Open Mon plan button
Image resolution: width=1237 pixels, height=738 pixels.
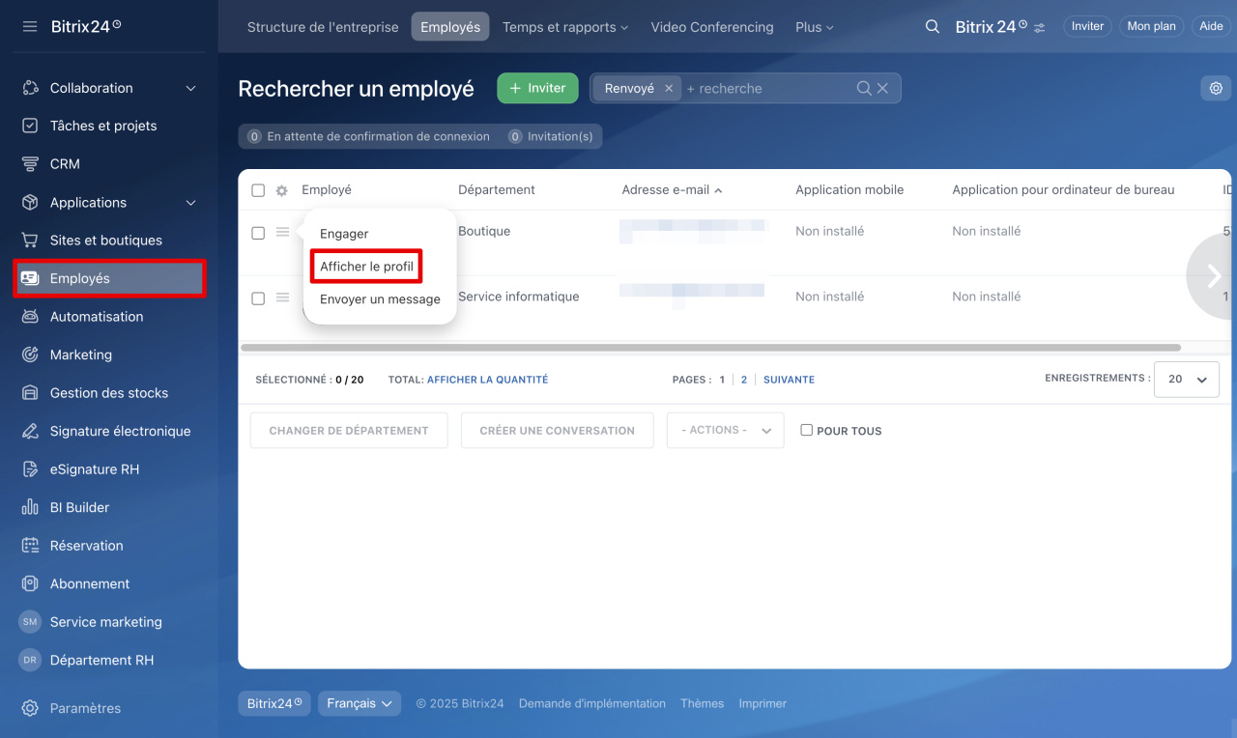pos(1151,27)
